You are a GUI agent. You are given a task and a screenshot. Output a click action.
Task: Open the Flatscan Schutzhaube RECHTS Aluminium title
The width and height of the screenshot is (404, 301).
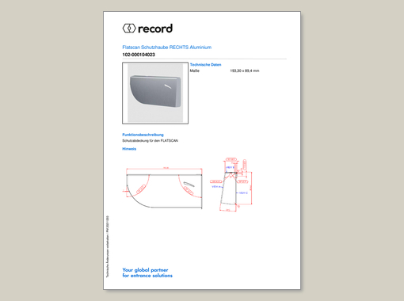(x=167, y=48)
